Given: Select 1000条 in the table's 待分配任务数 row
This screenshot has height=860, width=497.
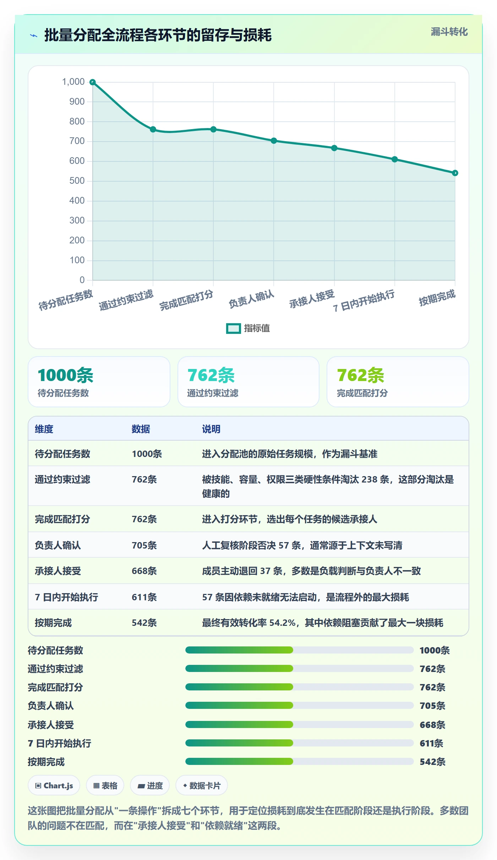Looking at the screenshot, I should tap(147, 454).
